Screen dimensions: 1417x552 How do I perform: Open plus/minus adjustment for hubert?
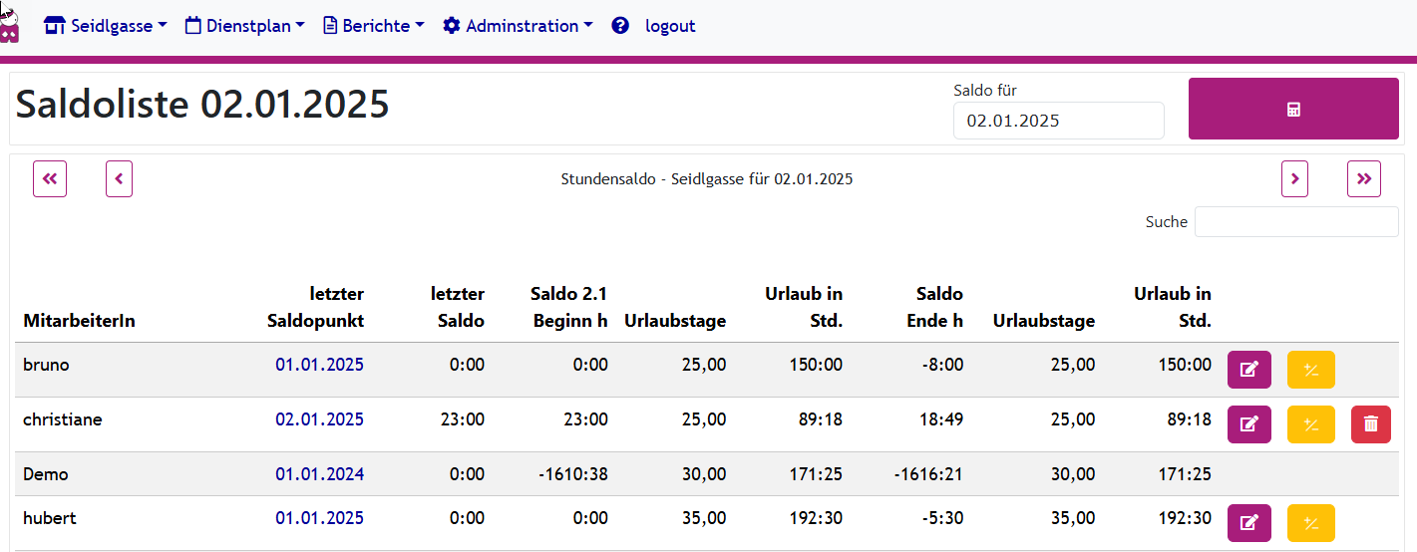(1310, 523)
